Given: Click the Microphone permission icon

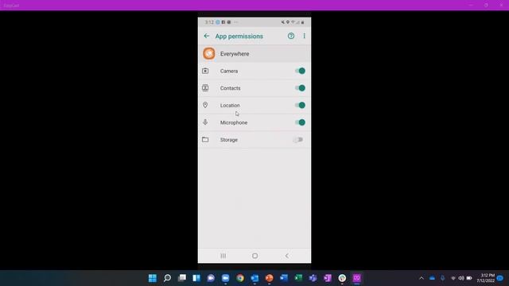Looking at the screenshot, I should (205, 122).
